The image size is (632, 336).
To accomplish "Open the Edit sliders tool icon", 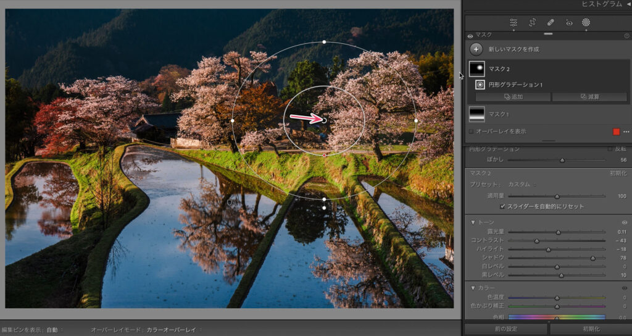I will (x=513, y=22).
